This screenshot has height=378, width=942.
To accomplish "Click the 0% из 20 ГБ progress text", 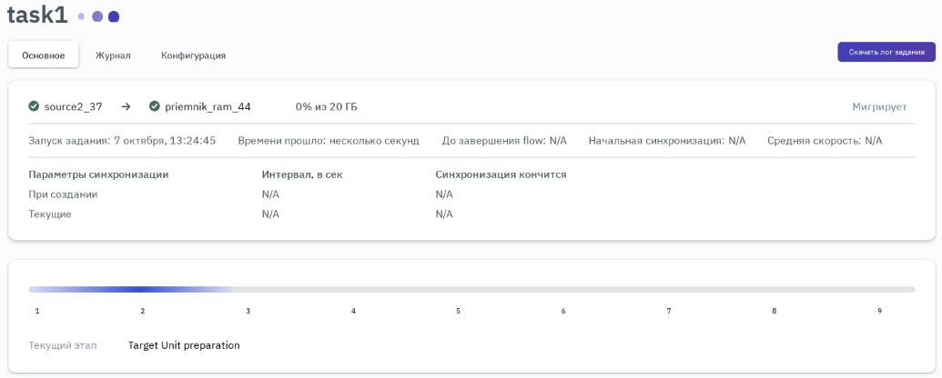I will [x=326, y=106].
